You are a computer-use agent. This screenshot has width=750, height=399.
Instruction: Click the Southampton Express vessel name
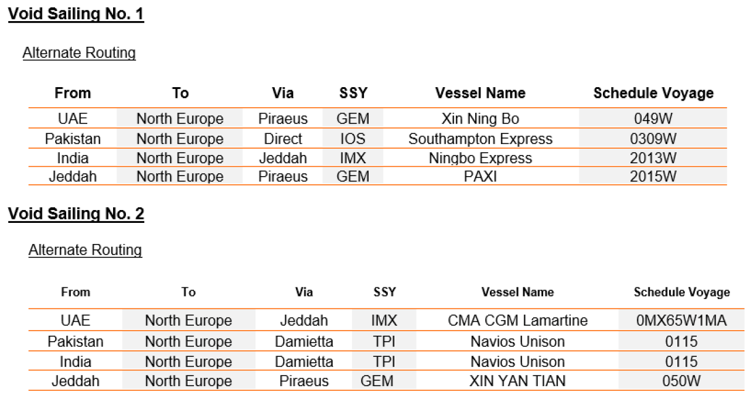tap(480, 139)
